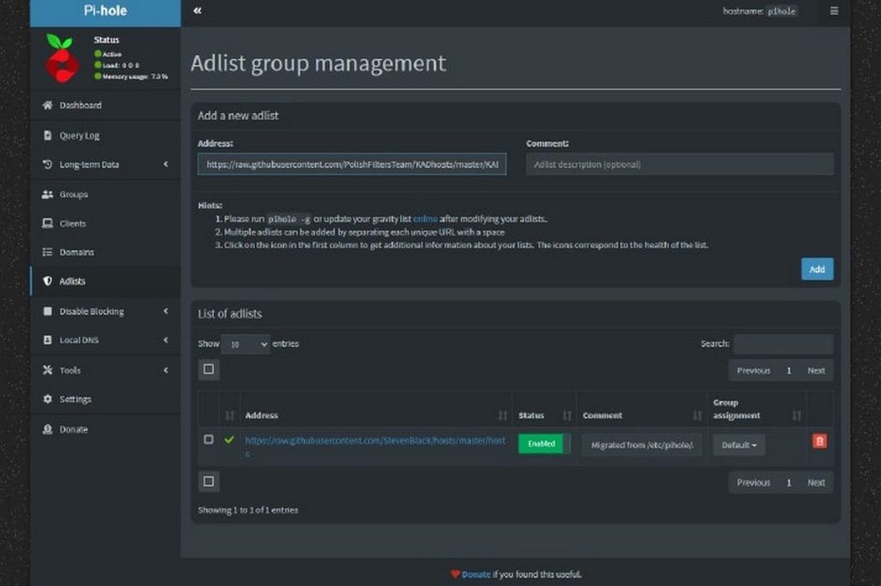The height and width of the screenshot is (586, 881).
Task: Click the Donate icon in the sidebar
Action: [x=48, y=430]
